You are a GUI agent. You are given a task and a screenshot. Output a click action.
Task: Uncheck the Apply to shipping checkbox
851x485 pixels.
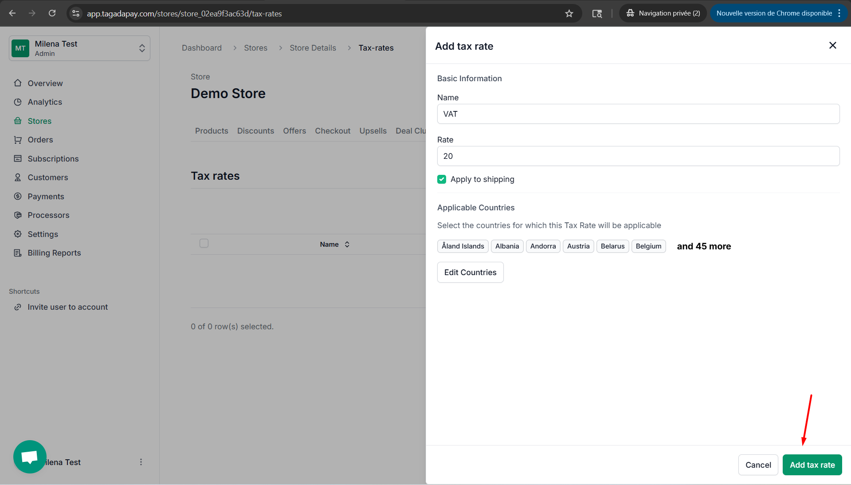point(442,179)
